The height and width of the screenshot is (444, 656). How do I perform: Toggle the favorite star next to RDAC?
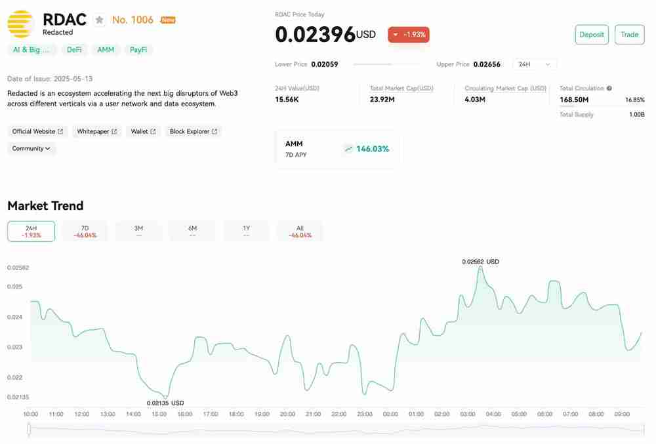point(99,20)
